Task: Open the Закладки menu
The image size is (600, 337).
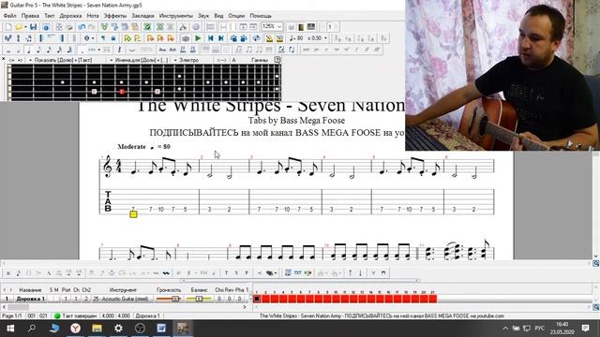Action: [x=142, y=16]
